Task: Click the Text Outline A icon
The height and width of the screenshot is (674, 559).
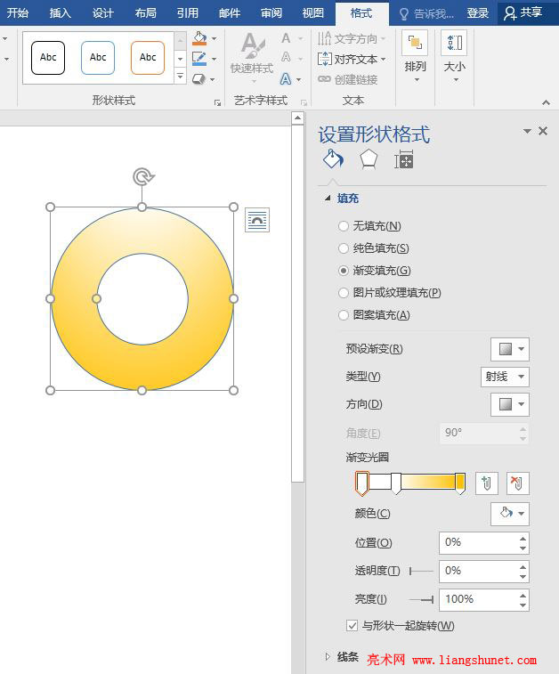Action: (286, 57)
